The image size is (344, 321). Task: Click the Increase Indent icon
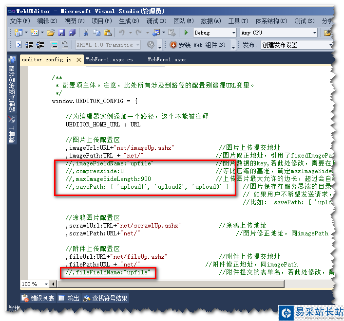tap(40, 45)
